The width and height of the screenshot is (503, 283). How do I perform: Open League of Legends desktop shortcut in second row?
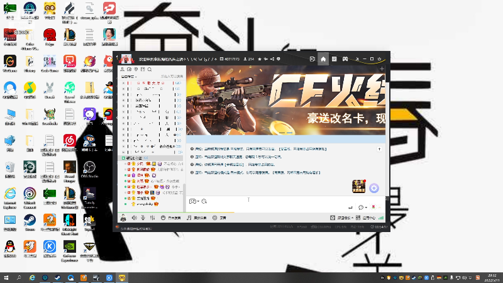coord(70,38)
